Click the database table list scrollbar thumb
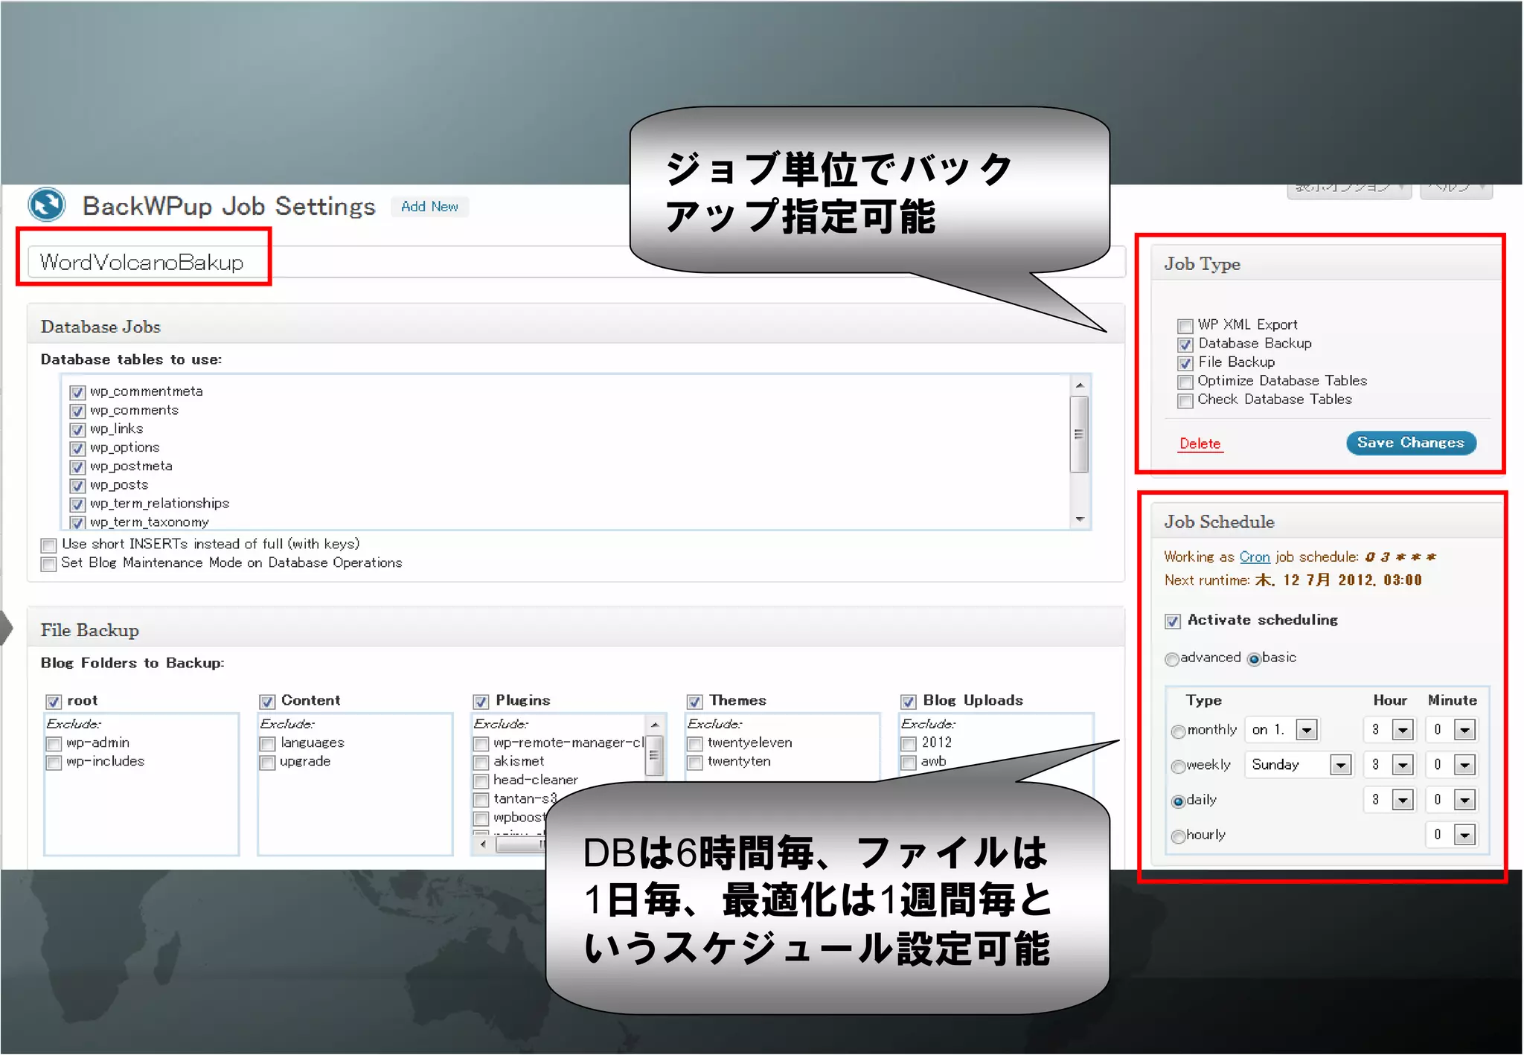 pos(1080,434)
